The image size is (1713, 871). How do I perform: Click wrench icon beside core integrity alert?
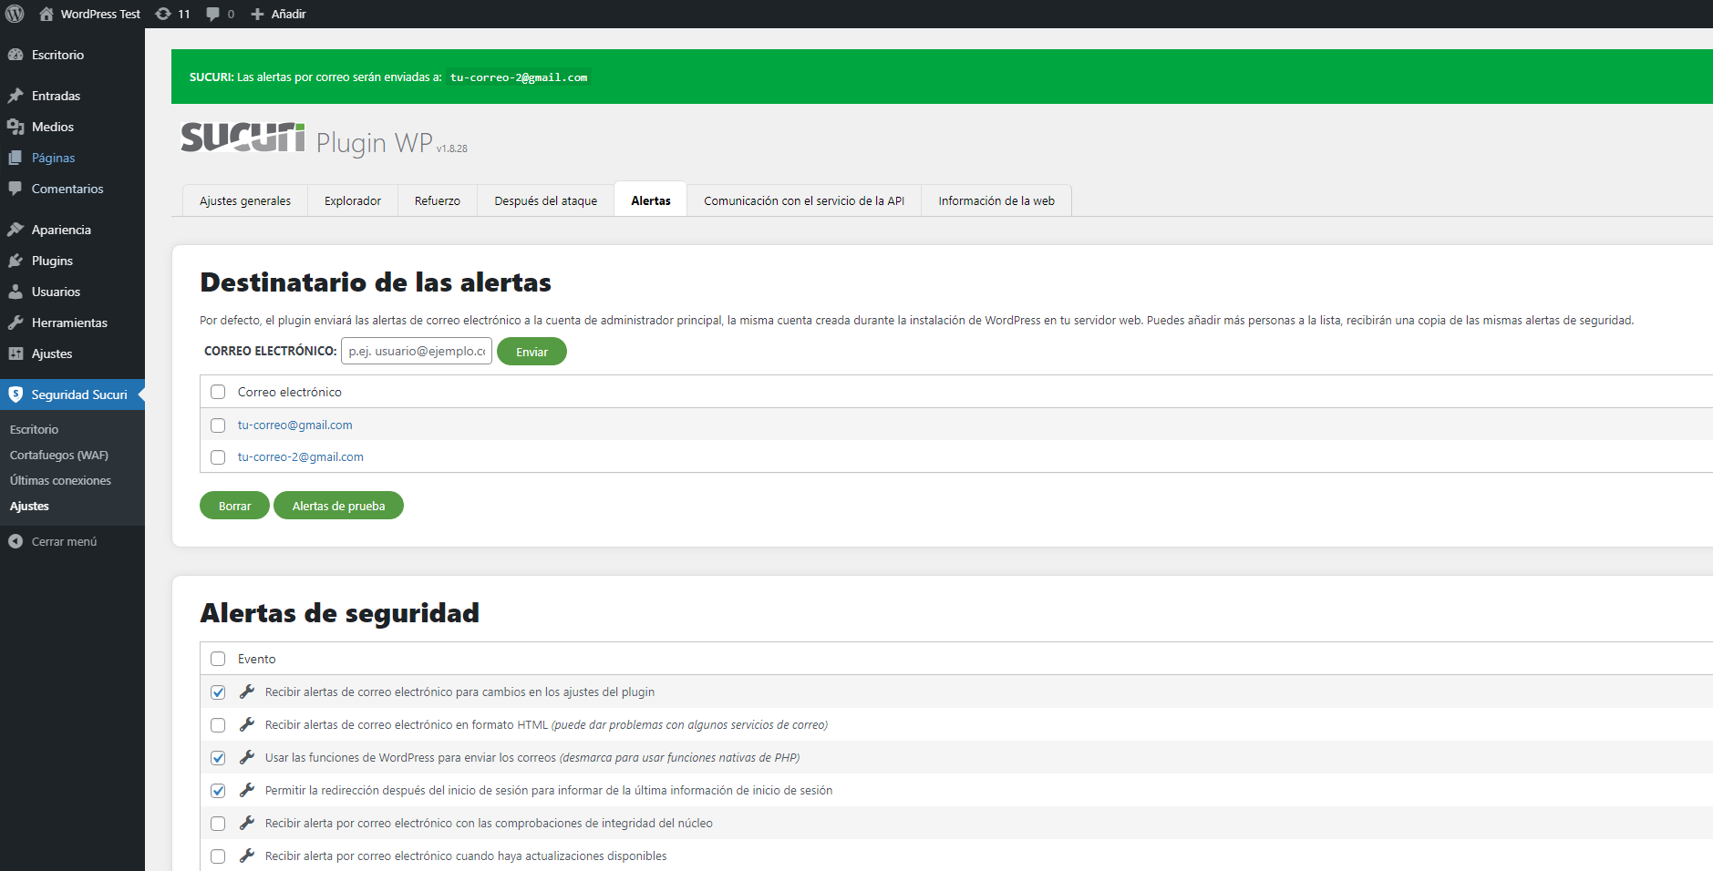[x=246, y=823]
